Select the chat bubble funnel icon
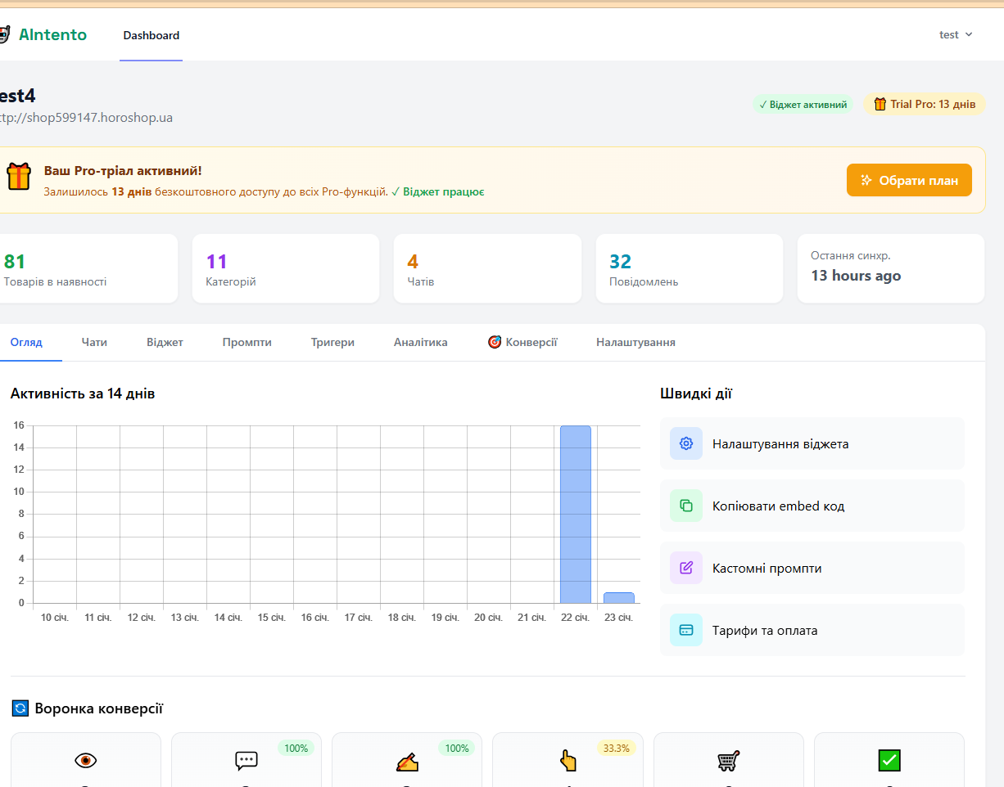 pos(246,760)
